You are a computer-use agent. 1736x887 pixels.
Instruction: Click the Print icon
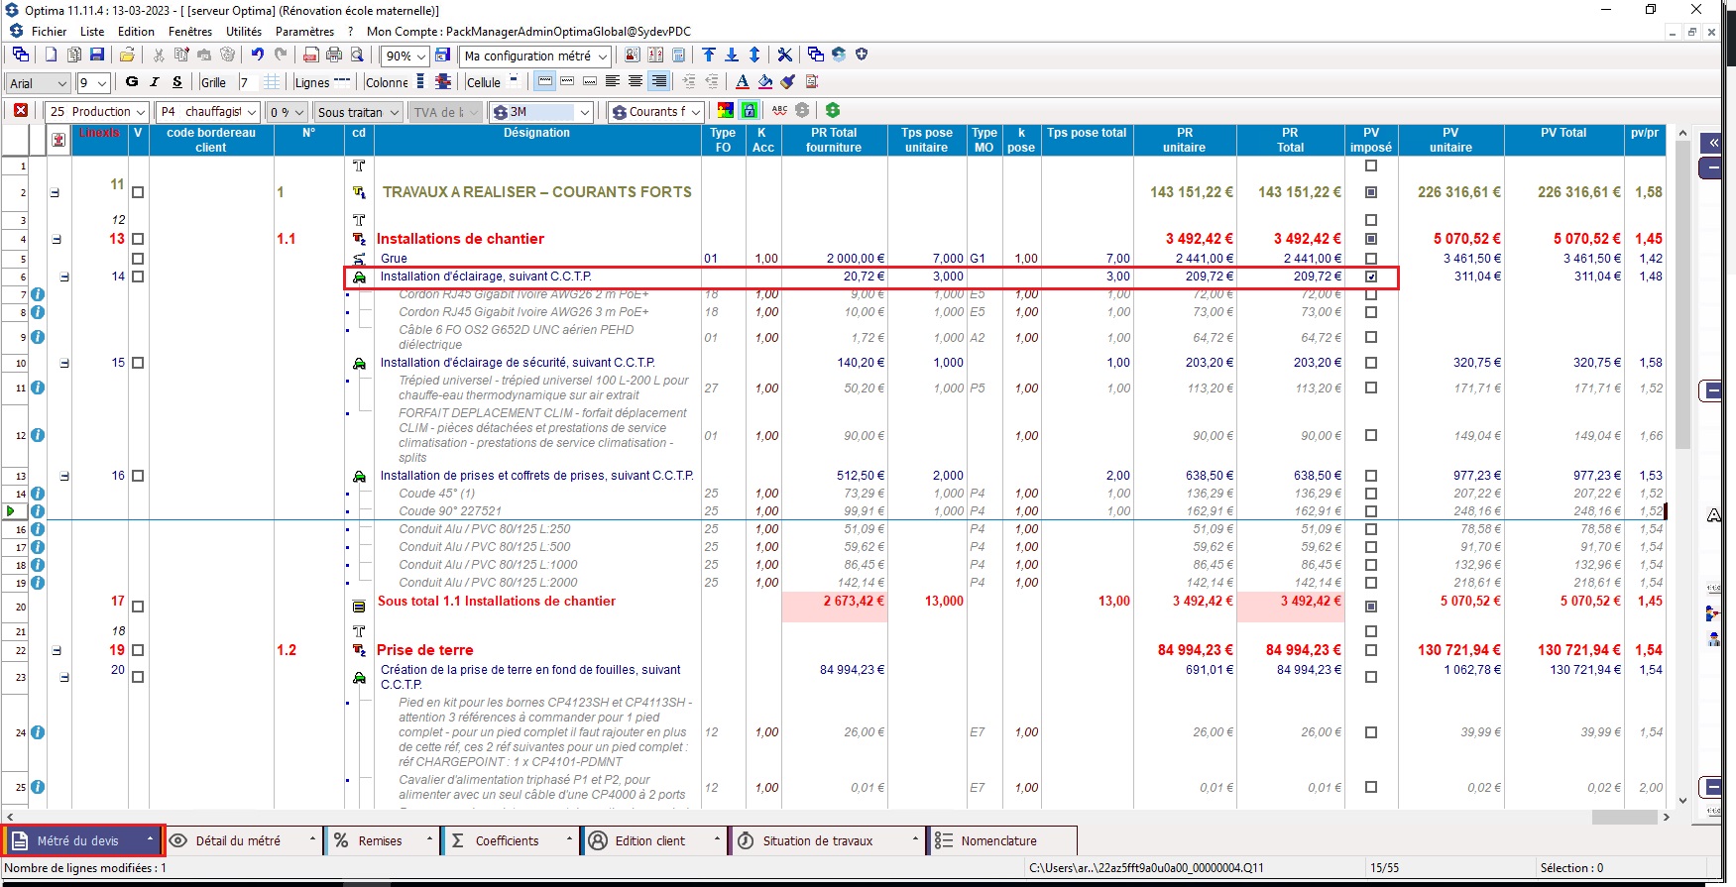[334, 55]
